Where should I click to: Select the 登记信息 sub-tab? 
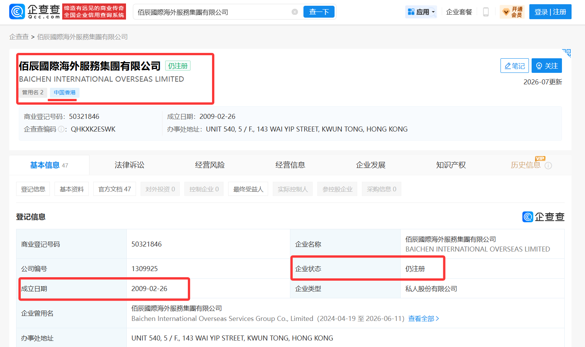[33, 189]
